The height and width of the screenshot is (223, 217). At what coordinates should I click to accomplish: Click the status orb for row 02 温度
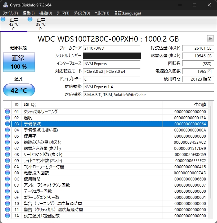[x=7, y=118]
